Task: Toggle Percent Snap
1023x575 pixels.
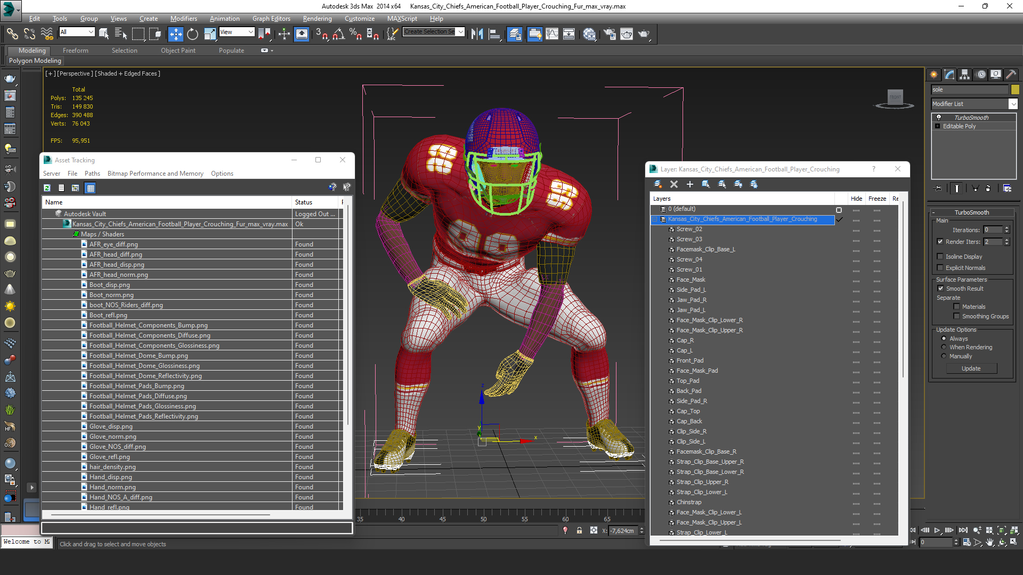Action: 355,34
